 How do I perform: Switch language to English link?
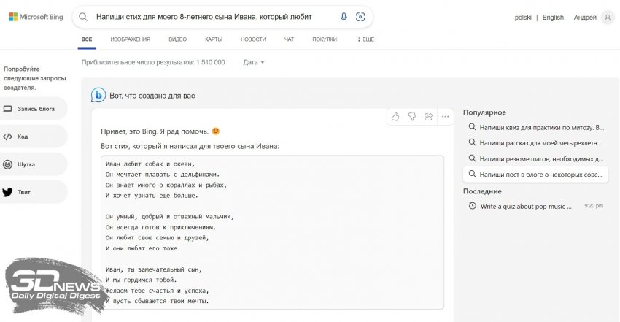coord(553,18)
